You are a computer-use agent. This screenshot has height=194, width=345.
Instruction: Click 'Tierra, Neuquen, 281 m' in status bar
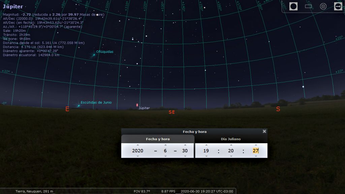tap(34, 191)
